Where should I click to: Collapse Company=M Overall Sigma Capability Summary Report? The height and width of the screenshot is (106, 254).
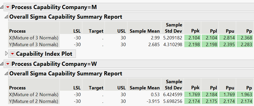pos(6,17)
